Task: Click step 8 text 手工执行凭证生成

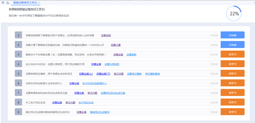Action: coord(35,103)
